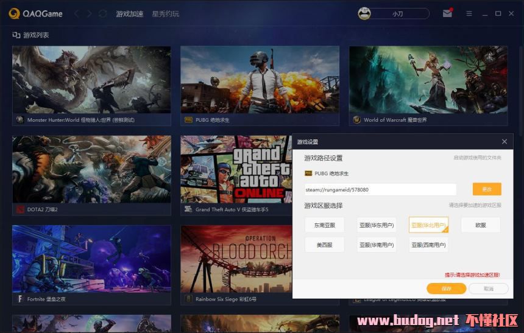This screenshot has height=333, width=524.
Task: Close the 游戏设置 dialog
Action: pyautogui.click(x=505, y=142)
